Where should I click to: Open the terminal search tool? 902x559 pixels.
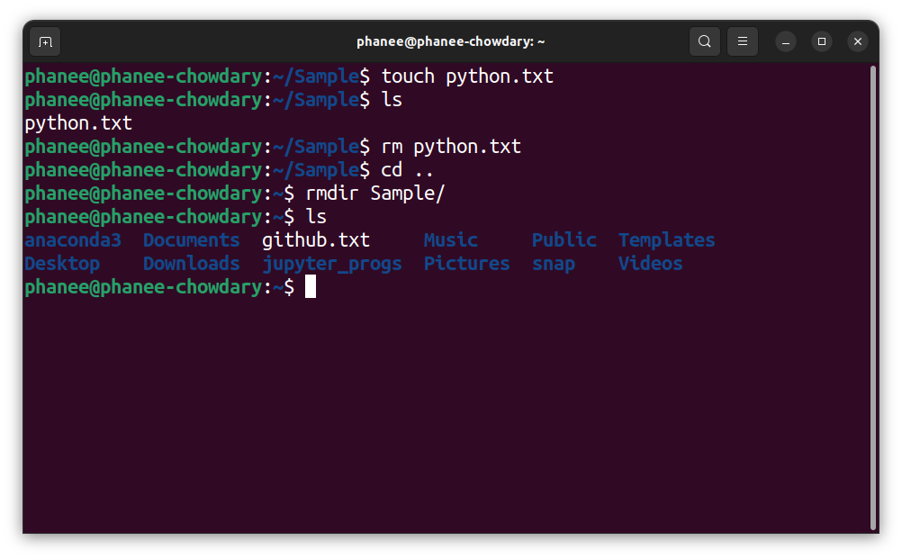point(705,41)
